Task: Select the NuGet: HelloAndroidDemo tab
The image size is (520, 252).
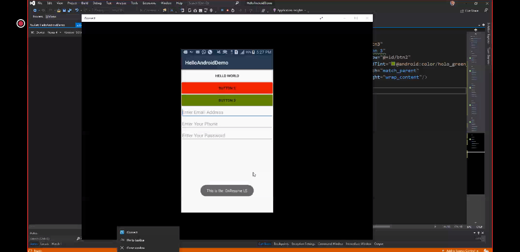Action: tap(47, 25)
